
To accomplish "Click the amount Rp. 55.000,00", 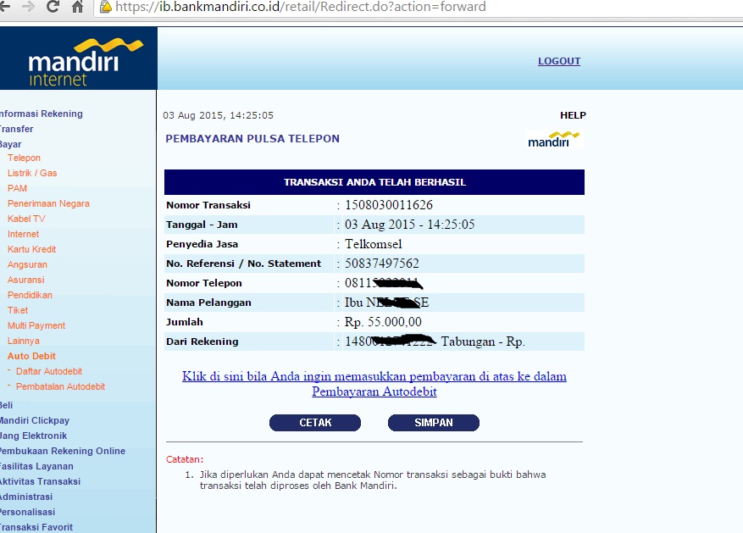I will 383,322.
